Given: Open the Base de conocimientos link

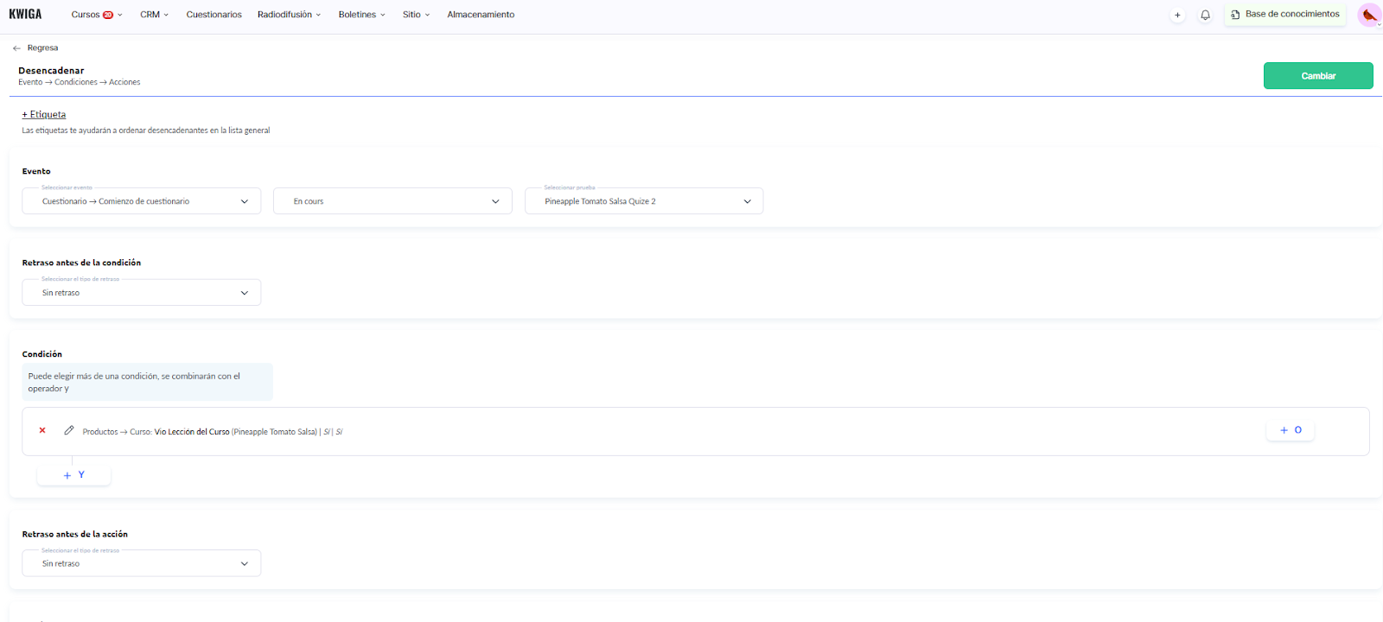Looking at the screenshot, I should [1285, 15].
